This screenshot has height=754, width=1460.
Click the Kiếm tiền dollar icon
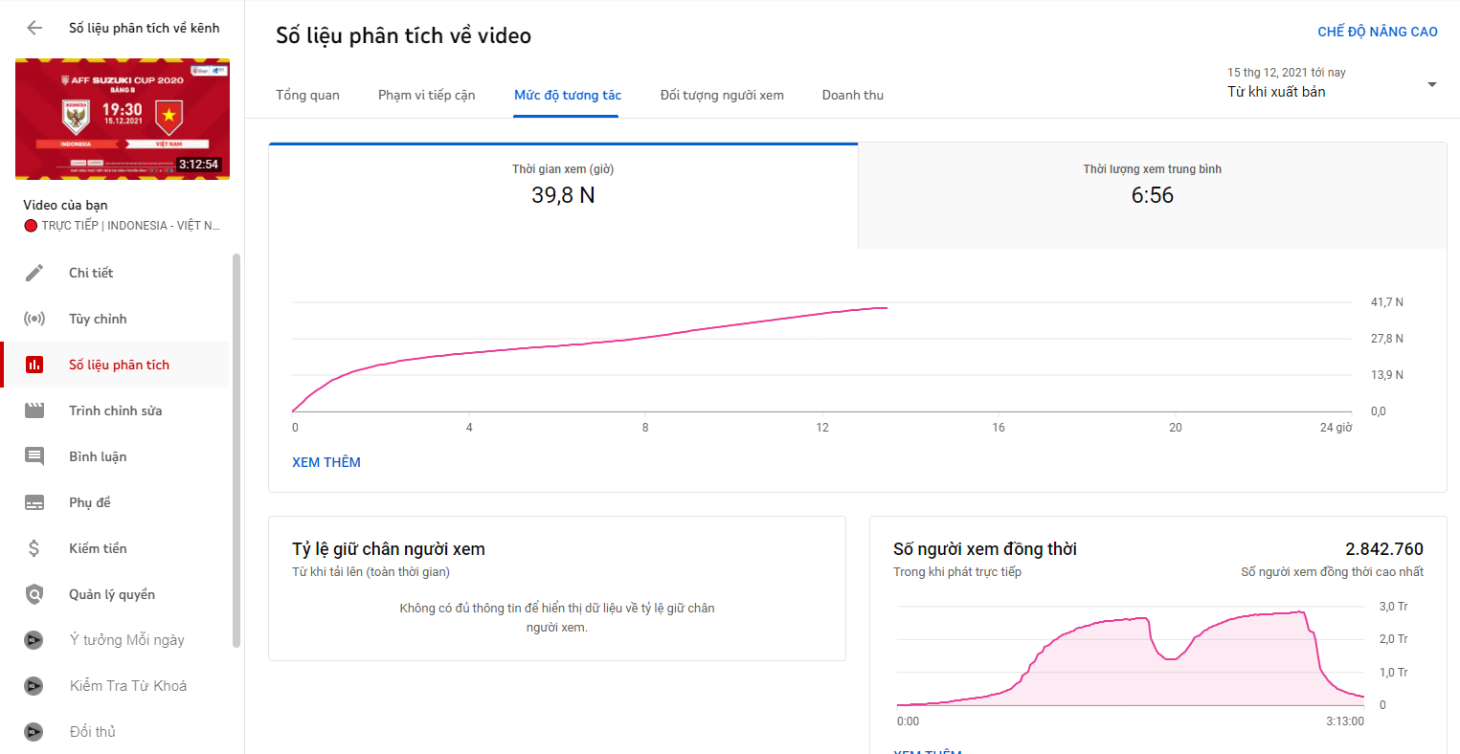coord(35,547)
